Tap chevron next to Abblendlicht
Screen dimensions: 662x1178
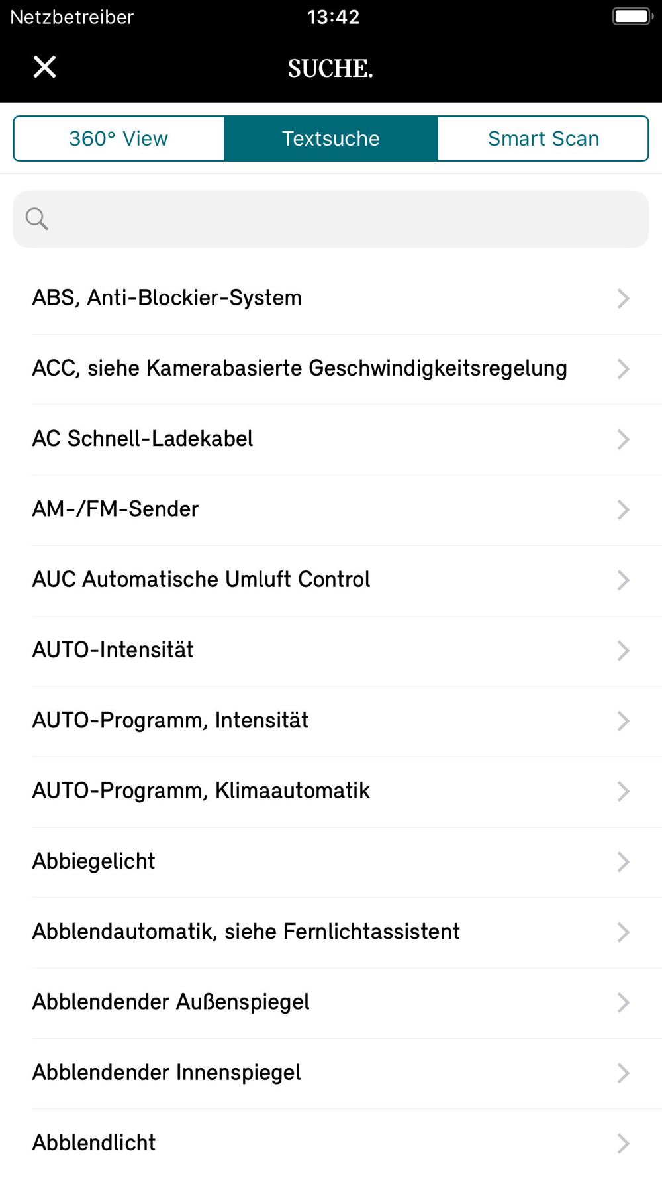tap(623, 1143)
